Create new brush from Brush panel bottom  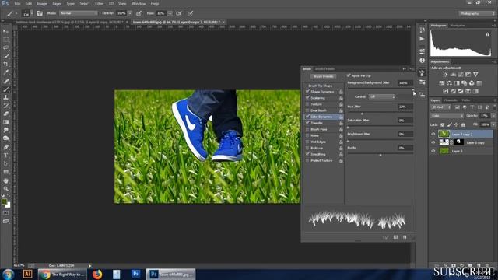[x=405, y=237]
